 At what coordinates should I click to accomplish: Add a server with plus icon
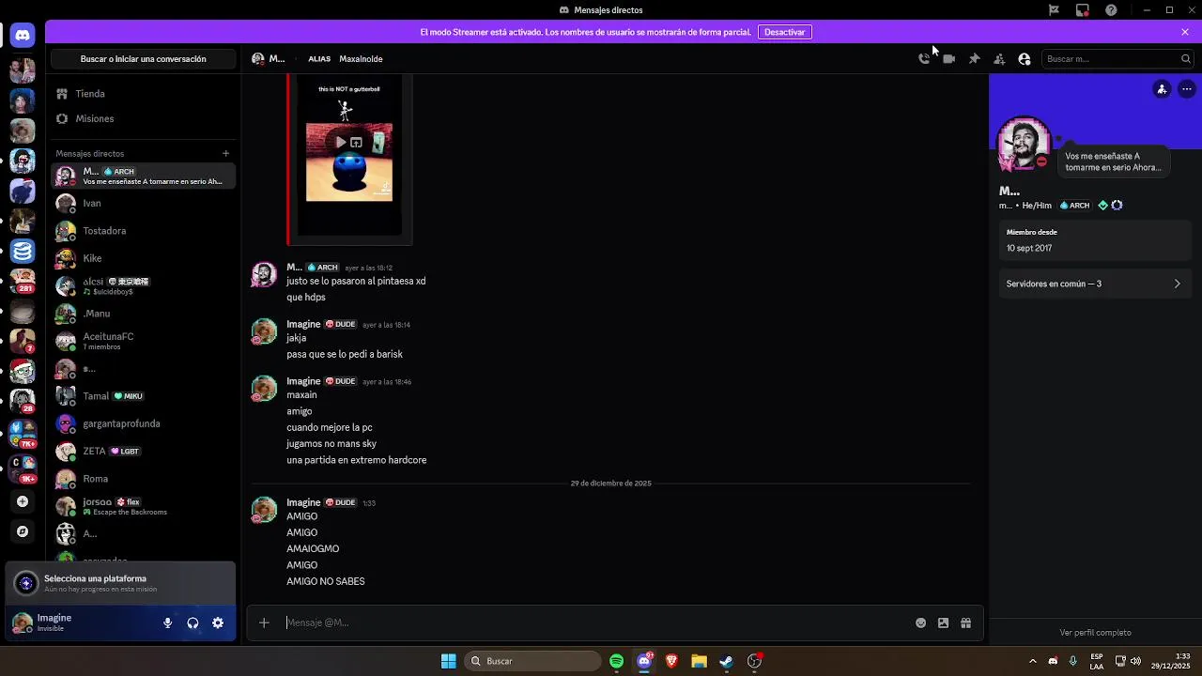23,502
